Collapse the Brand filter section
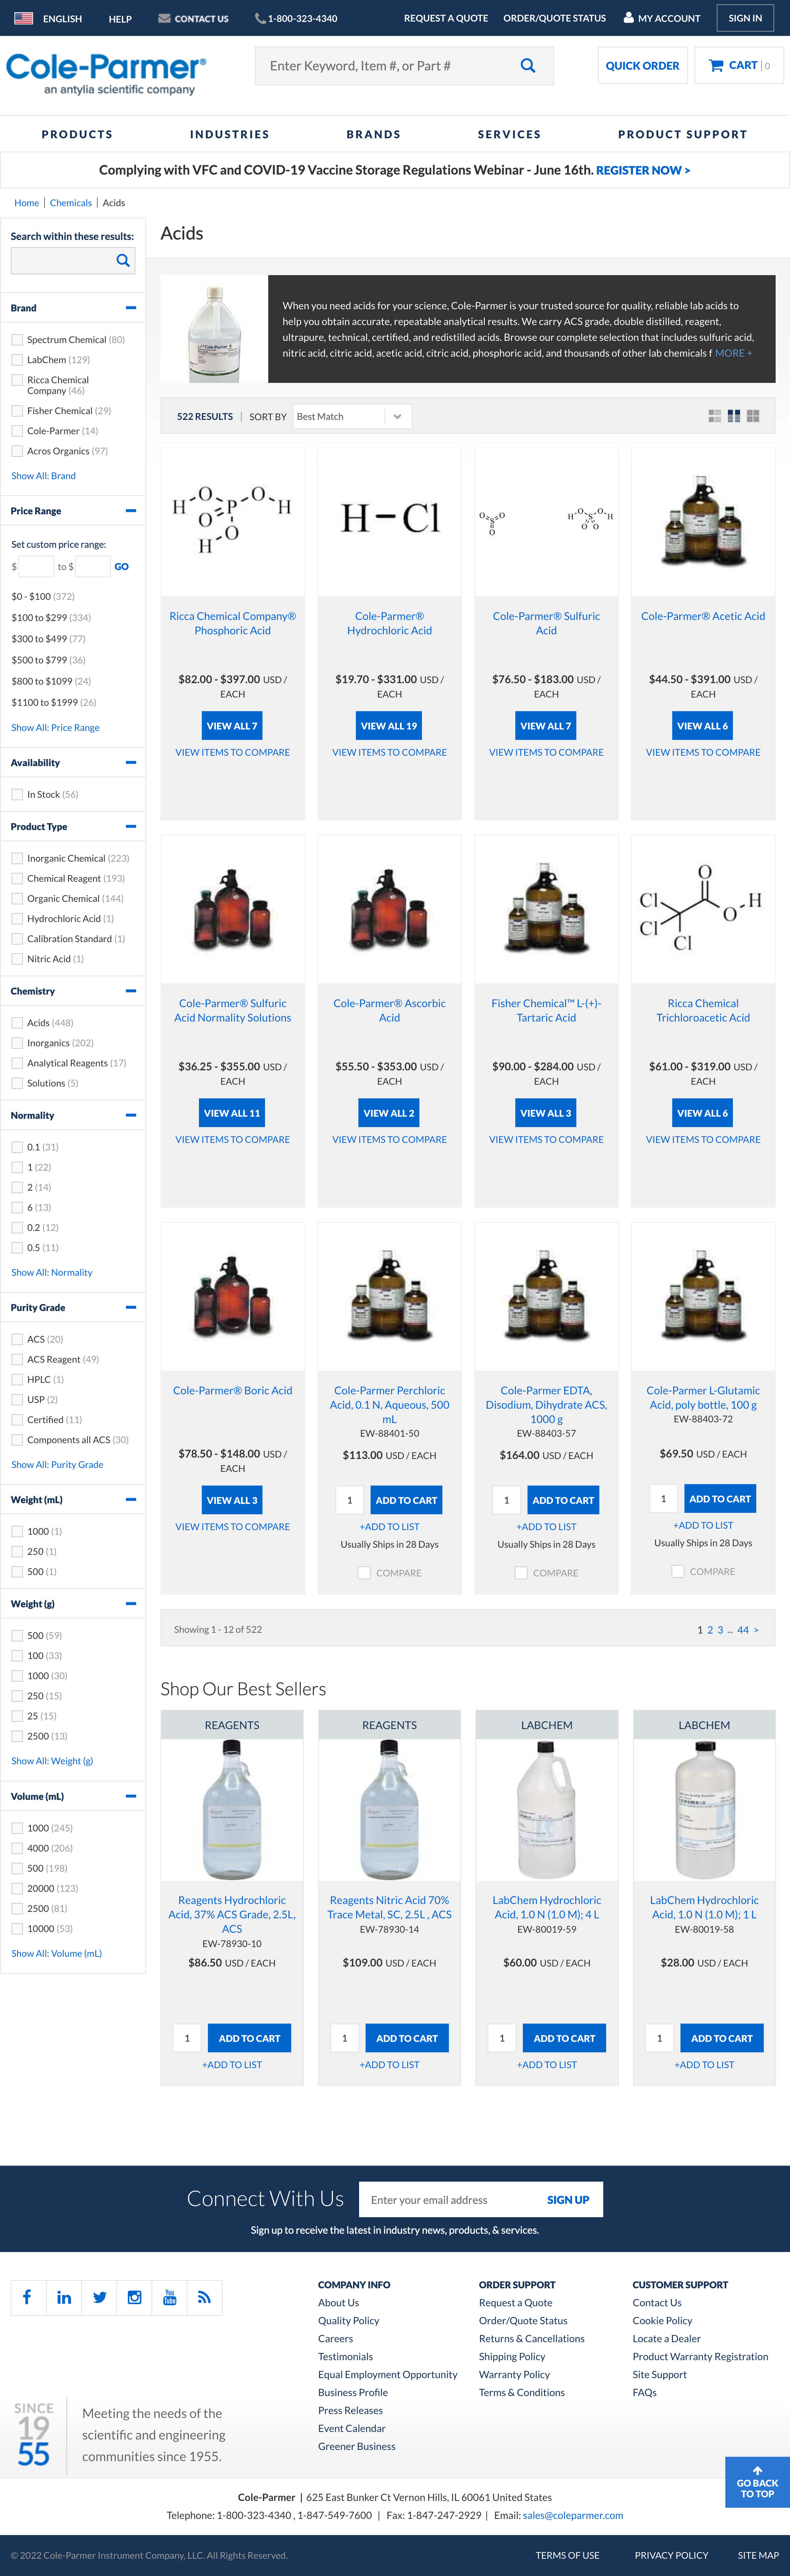 (131, 308)
